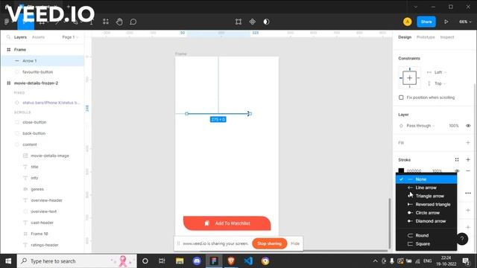Choose Round cap option
This screenshot has height=268, width=477.
tap(426, 235)
